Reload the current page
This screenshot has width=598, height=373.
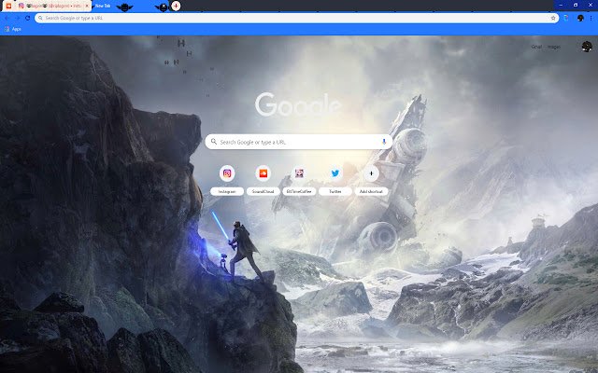click(x=27, y=18)
